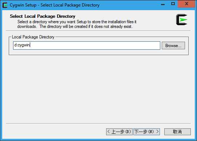
Task: Close the Cygwin Setup window
Action: [186, 4]
